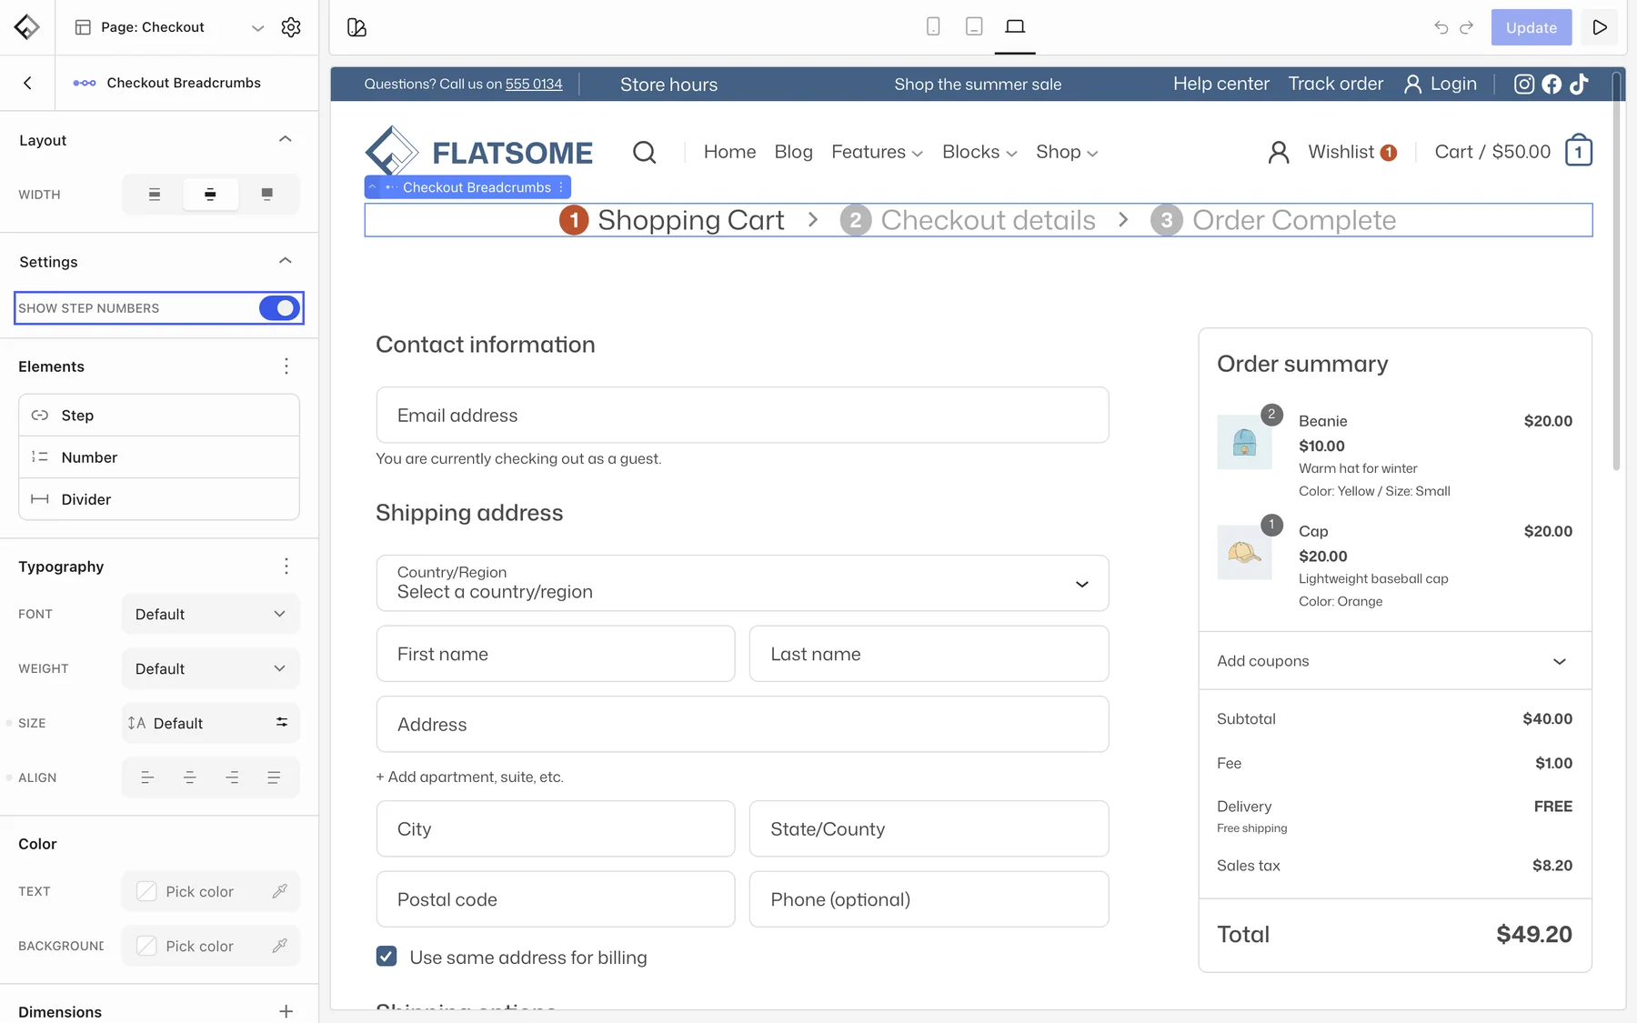The width and height of the screenshot is (1637, 1023).
Task: Open site search magnifier icon
Action: click(x=644, y=152)
